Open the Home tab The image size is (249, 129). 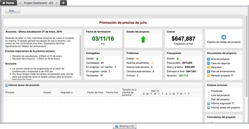[x=8, y=3]
